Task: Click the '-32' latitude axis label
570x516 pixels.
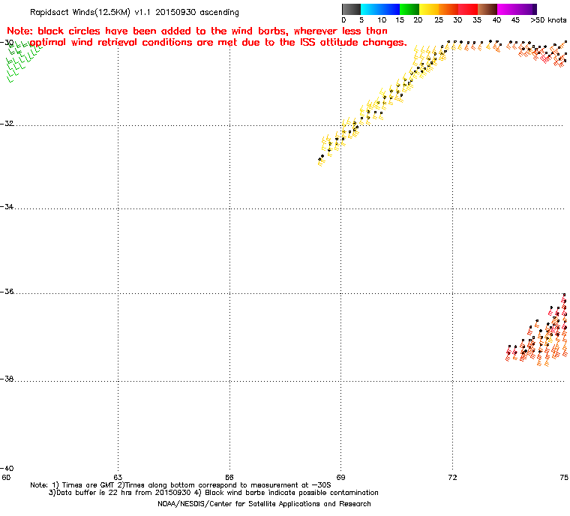Action: 7,124
